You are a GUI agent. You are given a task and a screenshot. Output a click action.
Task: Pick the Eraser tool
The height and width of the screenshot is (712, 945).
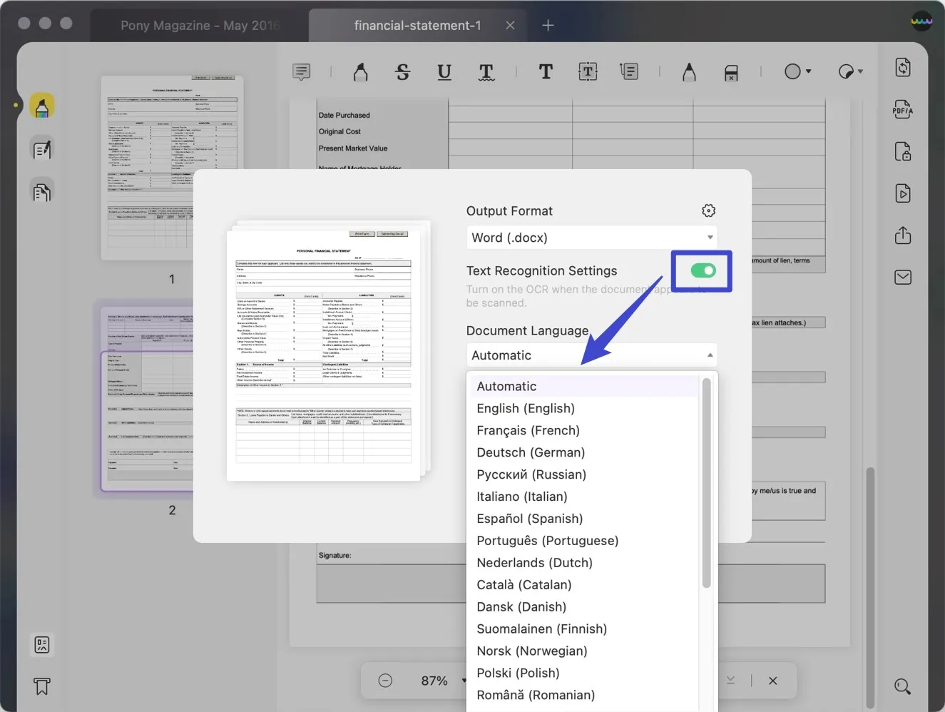(x=730, y=71)
